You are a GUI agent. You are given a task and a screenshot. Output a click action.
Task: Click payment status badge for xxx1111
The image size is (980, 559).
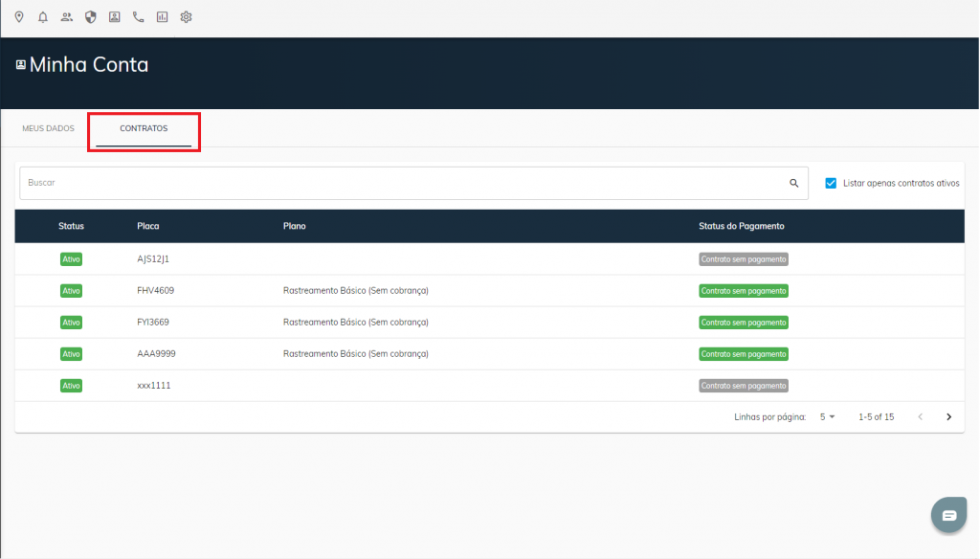(743, 386)
